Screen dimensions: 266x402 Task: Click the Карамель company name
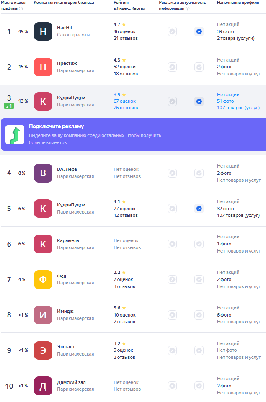pyautogui.click(x=68, y=240)
